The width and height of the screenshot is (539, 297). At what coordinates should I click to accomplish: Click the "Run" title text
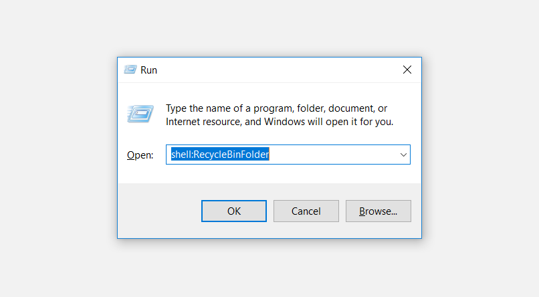pyautogui.click(x=149, y=70)
